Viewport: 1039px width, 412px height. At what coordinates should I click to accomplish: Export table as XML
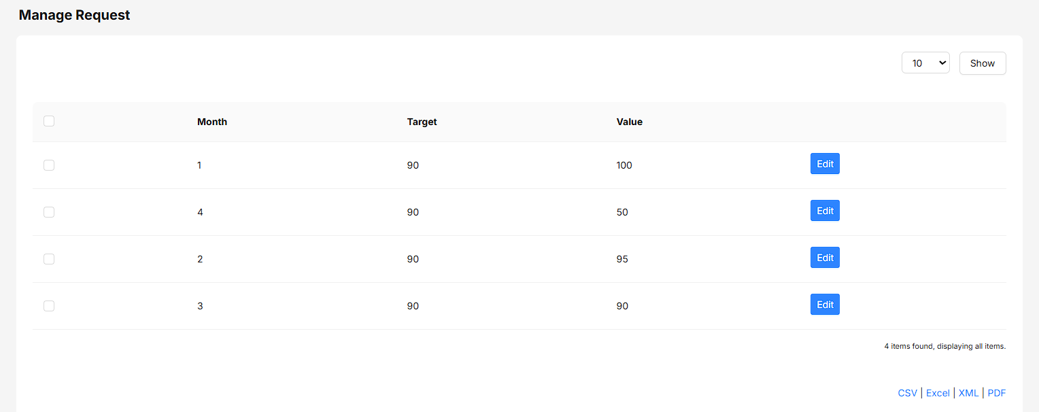tap(968, 393)
